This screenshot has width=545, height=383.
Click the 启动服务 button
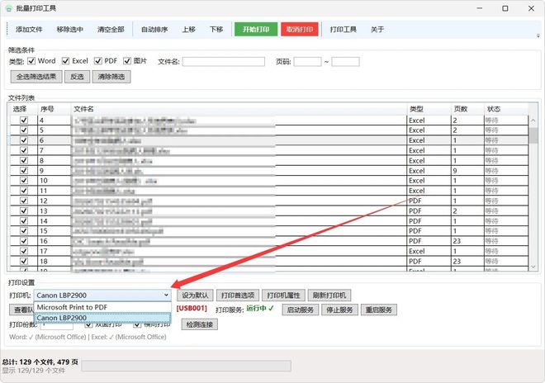pos(301,310)
